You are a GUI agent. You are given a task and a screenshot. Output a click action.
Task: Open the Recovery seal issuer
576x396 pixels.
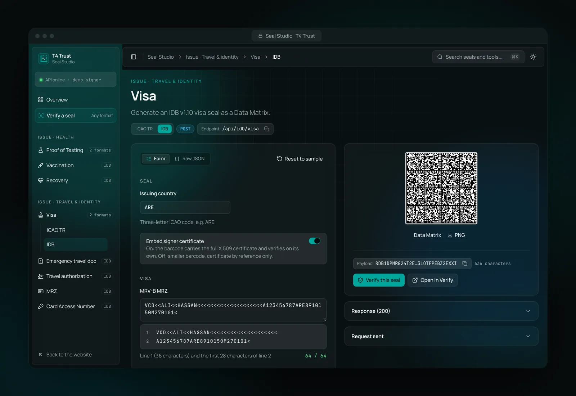pyautogui.click(x=76, y=180)
